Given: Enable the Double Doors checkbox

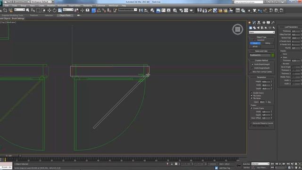Looking at the screenshot, I should coord(252,93).
